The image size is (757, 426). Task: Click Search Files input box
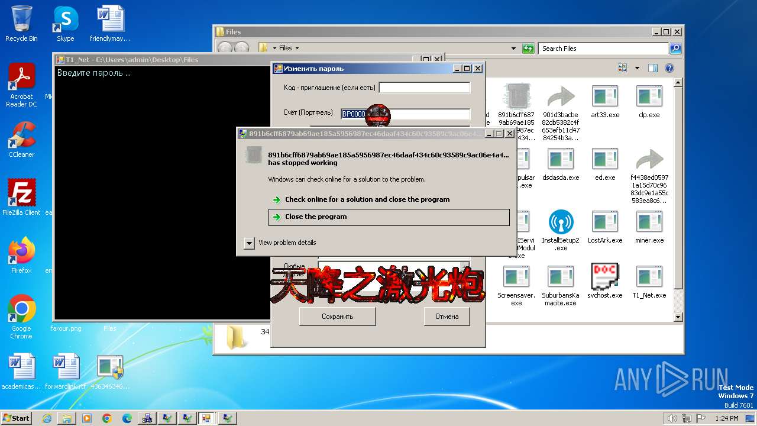point(604,49)
